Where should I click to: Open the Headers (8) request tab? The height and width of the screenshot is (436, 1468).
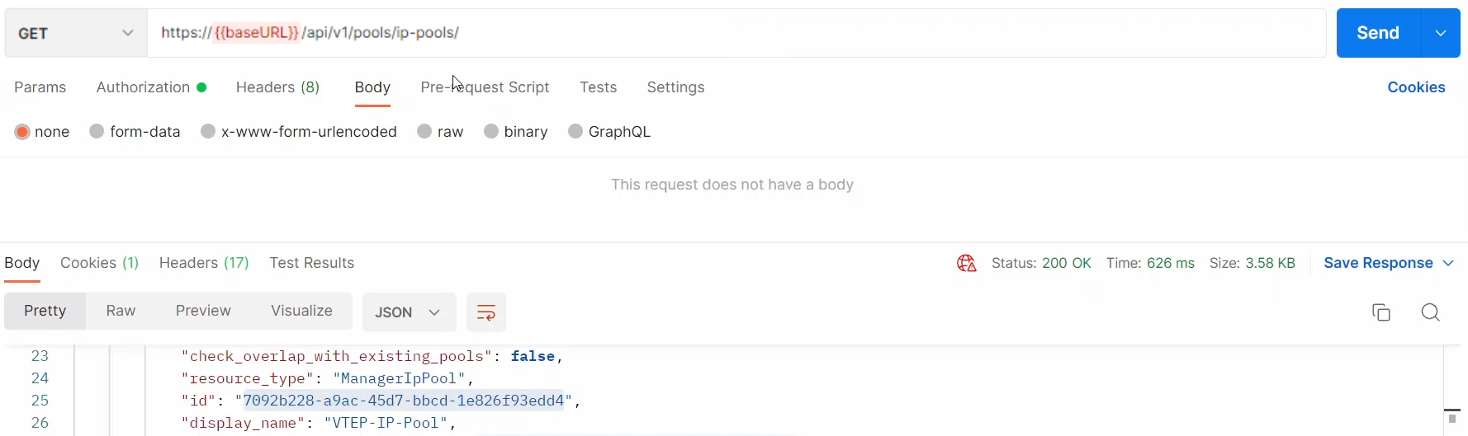click(277, 87)
